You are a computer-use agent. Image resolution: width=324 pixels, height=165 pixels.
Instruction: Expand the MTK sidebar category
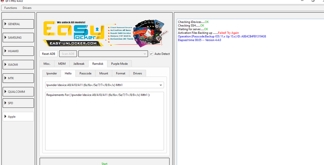pyautogui.click(x=18, y=78)
